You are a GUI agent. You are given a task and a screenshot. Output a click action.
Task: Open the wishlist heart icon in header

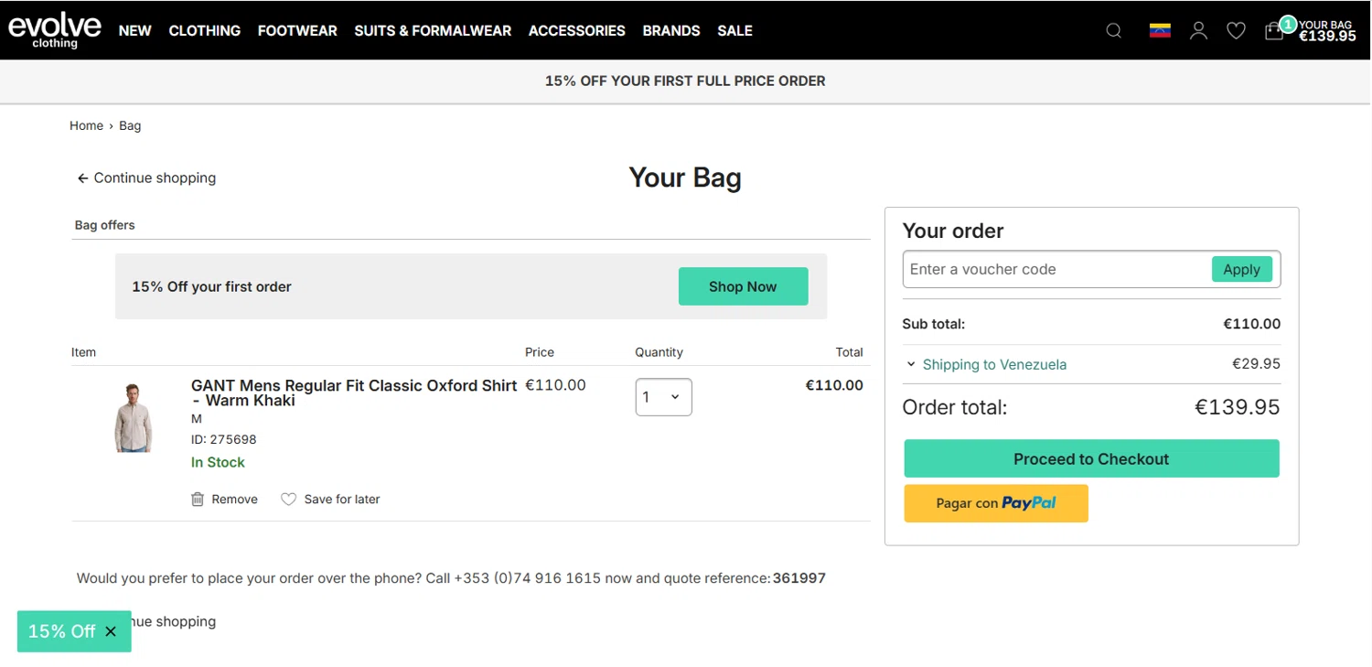coord(1236,31)
